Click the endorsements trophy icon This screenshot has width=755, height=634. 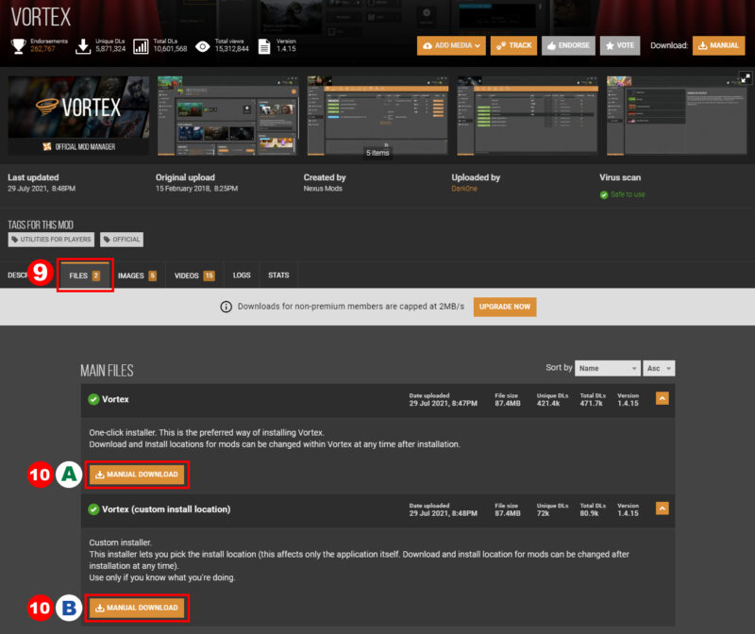pyautogui.click(x=18, y=45)
